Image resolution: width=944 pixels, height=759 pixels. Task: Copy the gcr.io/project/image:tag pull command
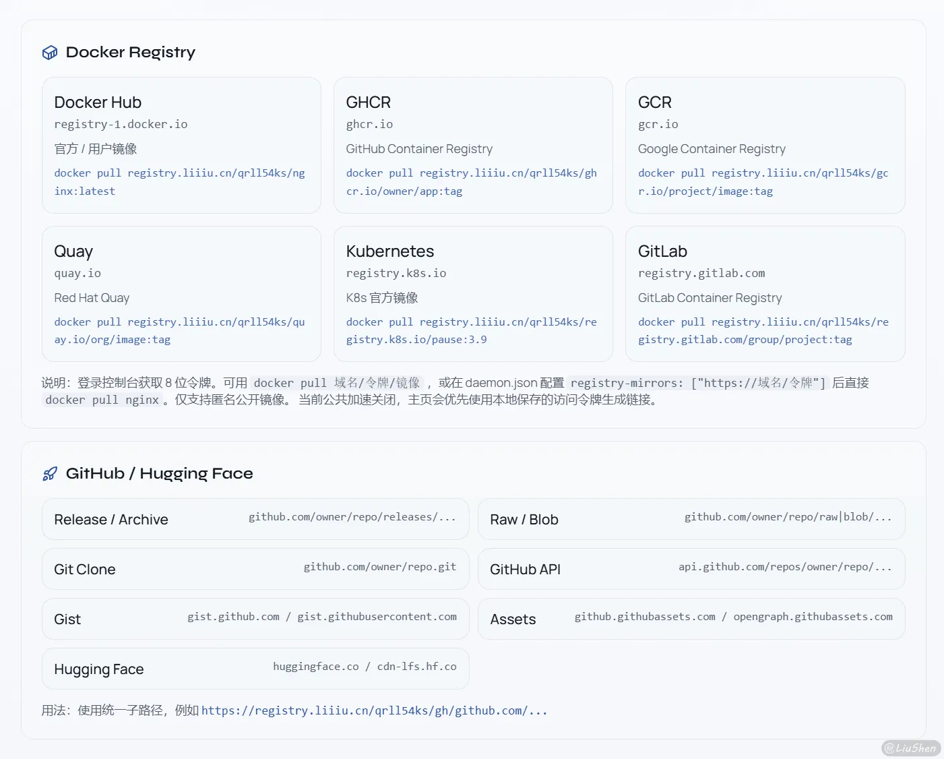pyautogui.click(x=763, y=182)
